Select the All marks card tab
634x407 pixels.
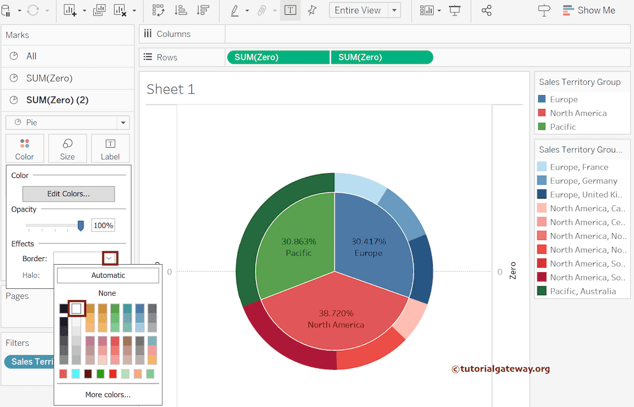32,56
